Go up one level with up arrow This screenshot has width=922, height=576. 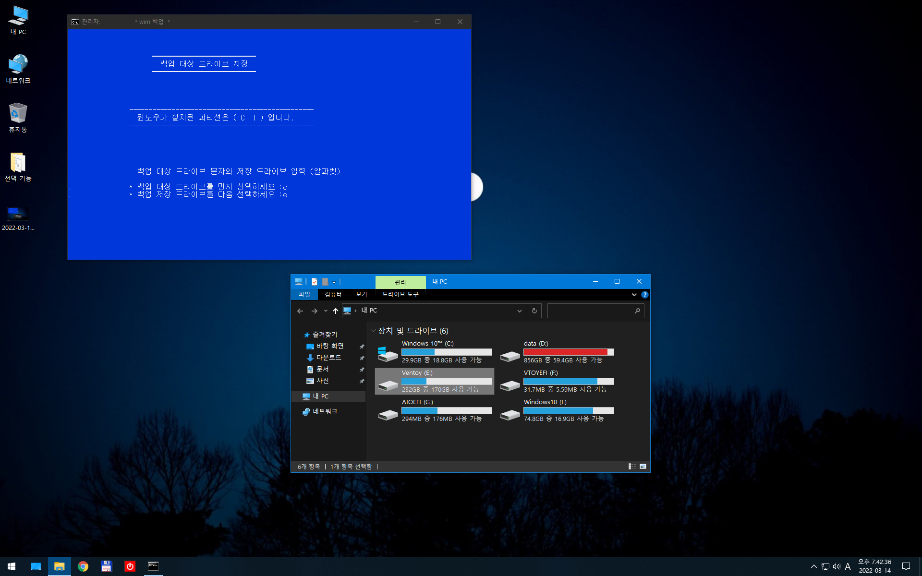tap(336, 311)
